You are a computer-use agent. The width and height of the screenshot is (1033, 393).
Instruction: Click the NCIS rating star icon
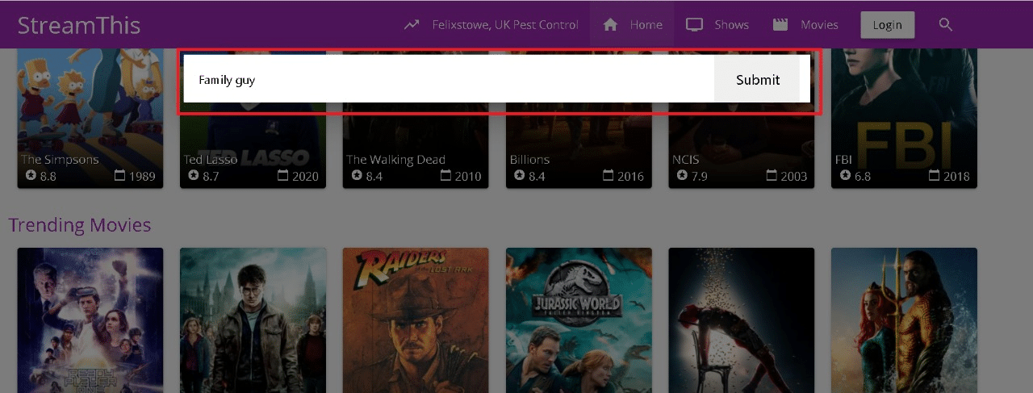pyautogui.click(x=682, y=175)
